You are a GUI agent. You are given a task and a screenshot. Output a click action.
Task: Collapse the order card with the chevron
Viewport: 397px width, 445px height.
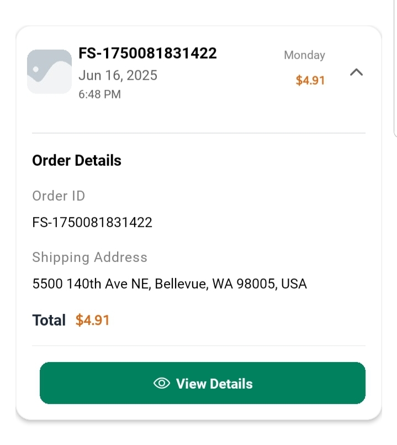coord(357,72)
